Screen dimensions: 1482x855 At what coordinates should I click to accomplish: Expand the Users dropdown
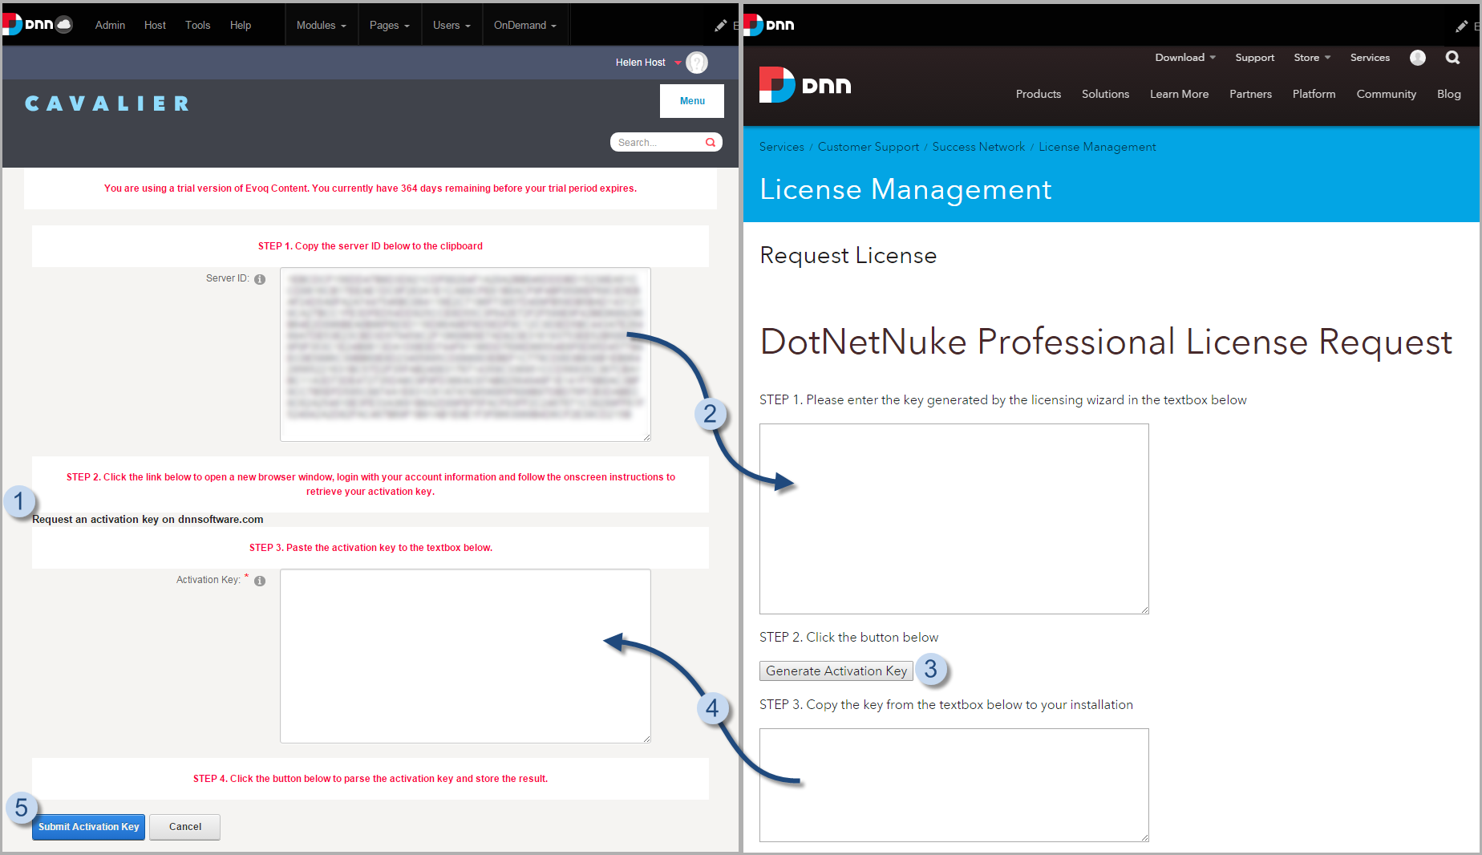click(x=451, y=25)
